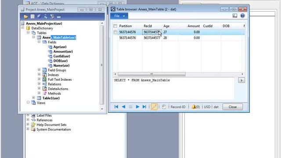Expand Label Files in AOT window
This screenshot has height=158, width=281.
click(28, 115)
